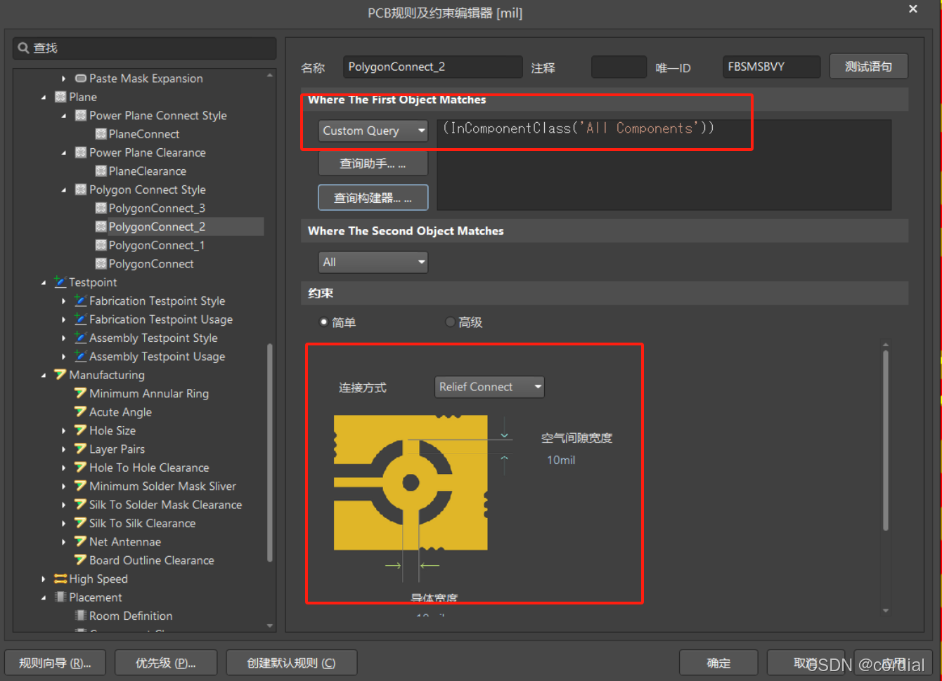Expand the Silk To Solder Mask Clearance node
The height and width of the screenshot is (681, 942).
click(64, 505)
